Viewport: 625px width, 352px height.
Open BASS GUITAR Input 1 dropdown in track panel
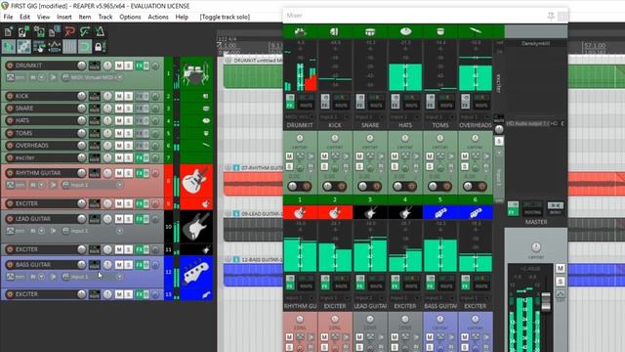93,277
